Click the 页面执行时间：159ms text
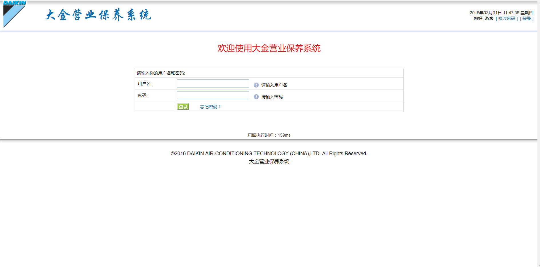This screenshot has height=267, width=540. click(269, 135)
